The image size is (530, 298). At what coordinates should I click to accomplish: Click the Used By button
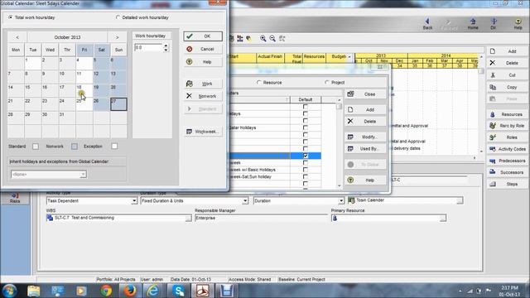(365, 149)
